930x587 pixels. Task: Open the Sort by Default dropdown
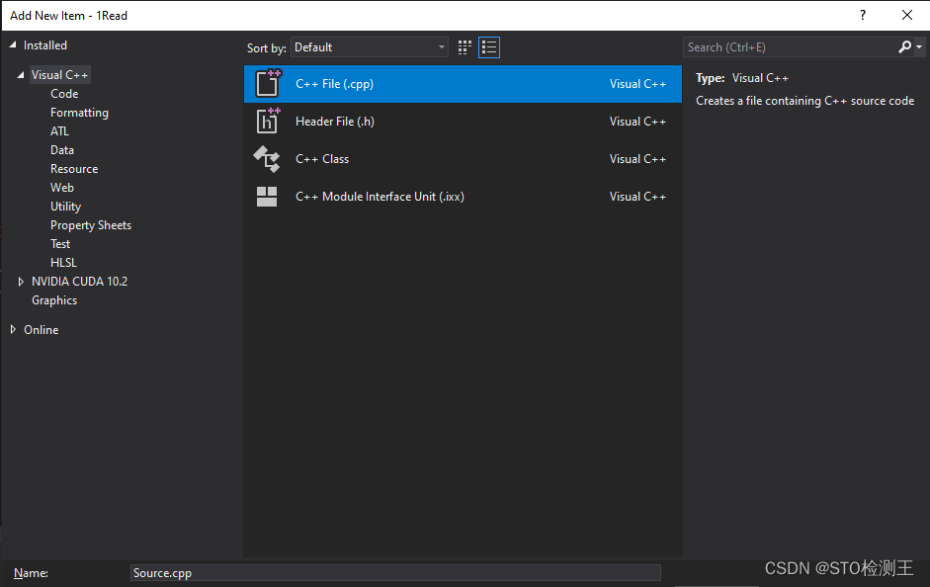[x=369, y=46]
